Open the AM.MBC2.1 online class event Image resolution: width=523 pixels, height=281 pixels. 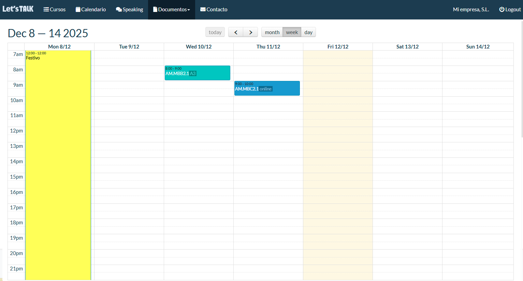267,88
